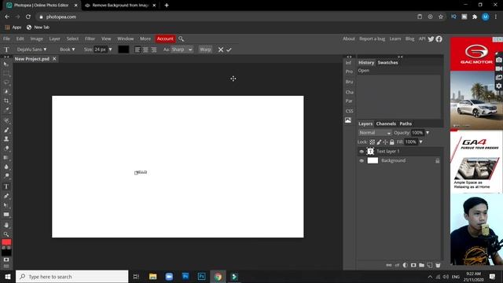Open the Filter menu
The height and width of the screenshot is (283, 503).
pos(90,39)
